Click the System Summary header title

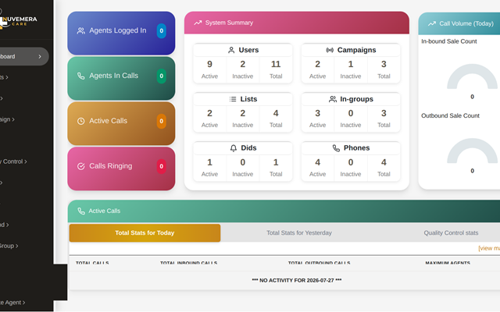tap(229, 23)
